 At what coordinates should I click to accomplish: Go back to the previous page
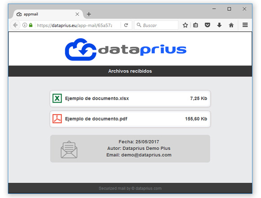point(15,25)
